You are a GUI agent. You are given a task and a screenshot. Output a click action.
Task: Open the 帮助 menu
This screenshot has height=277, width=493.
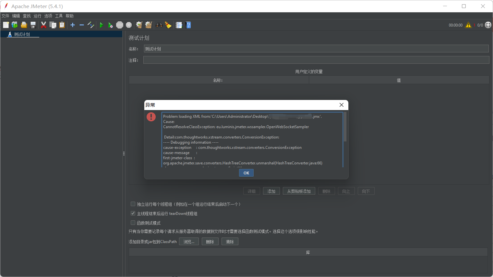coord(69,16)
